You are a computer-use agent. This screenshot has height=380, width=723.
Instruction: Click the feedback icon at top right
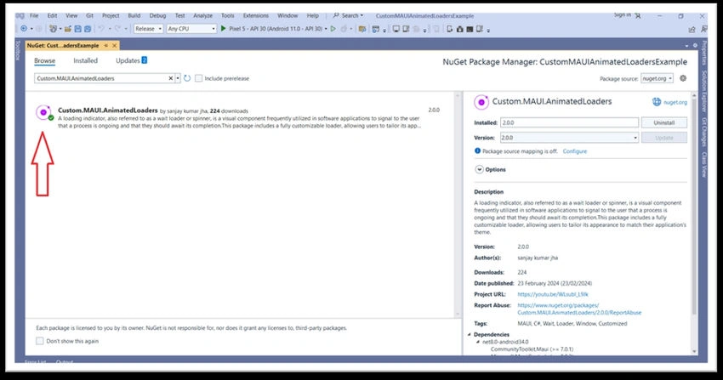pos(704,29)
